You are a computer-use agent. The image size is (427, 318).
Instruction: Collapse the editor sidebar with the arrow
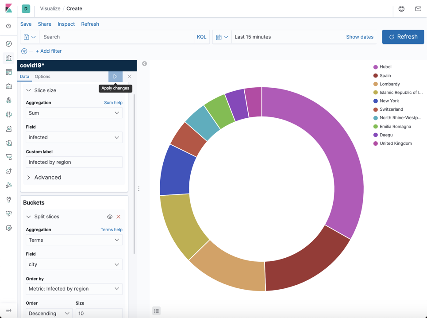(144, 63)
